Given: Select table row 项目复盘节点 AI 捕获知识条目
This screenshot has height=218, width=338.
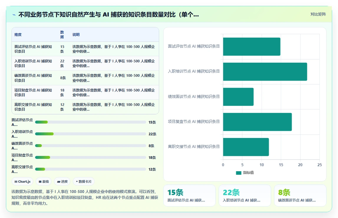Looking at the screenshot, I should 85,92.
